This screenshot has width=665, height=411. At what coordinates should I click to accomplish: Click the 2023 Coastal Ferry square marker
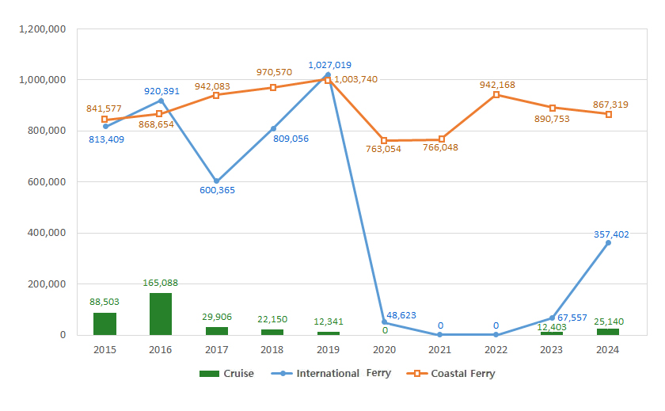[553, 108]
